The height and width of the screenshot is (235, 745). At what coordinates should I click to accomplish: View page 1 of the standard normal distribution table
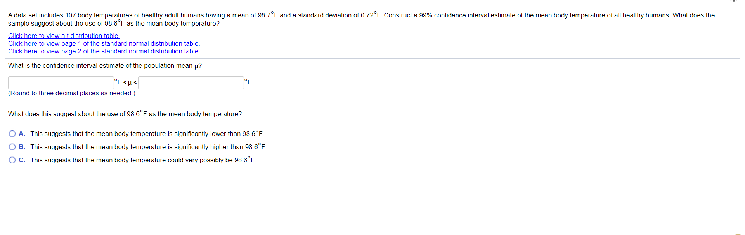pyautogui.click(x=104, y=43)
